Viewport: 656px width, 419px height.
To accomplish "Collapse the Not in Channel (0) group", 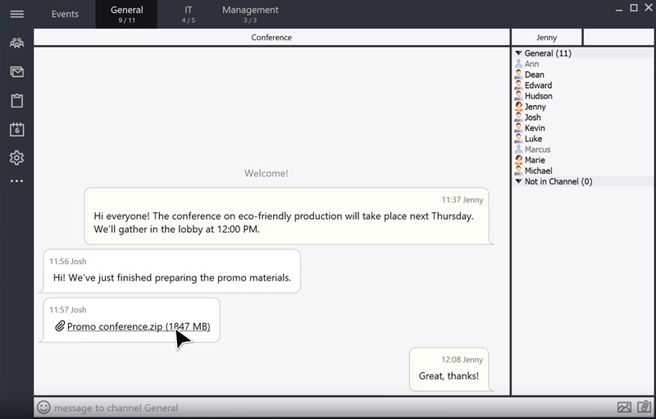I will tap(518, 181).
